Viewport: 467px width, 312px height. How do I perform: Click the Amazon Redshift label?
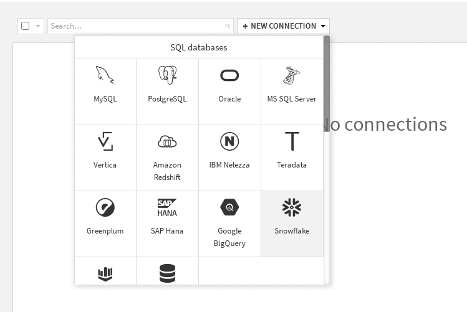(x=167, y=171)
